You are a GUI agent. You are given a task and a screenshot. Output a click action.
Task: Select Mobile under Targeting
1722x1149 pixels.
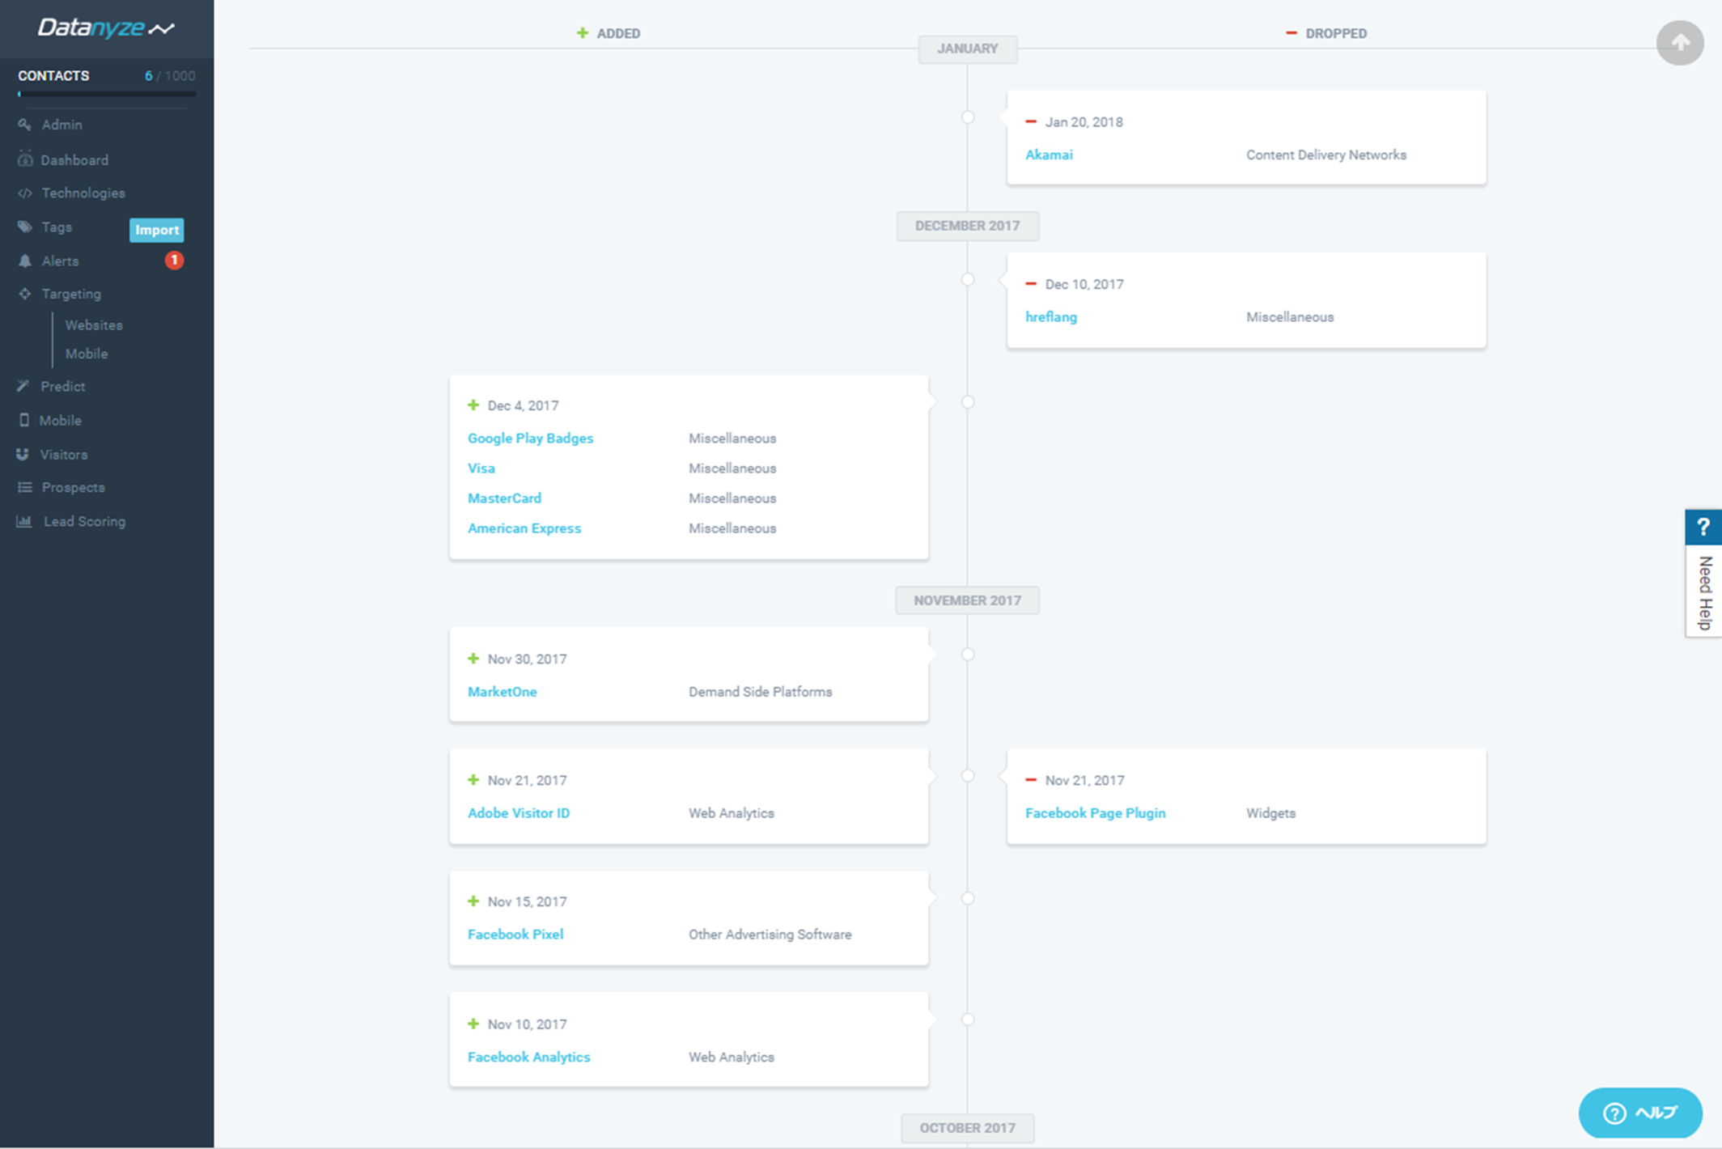87,354
